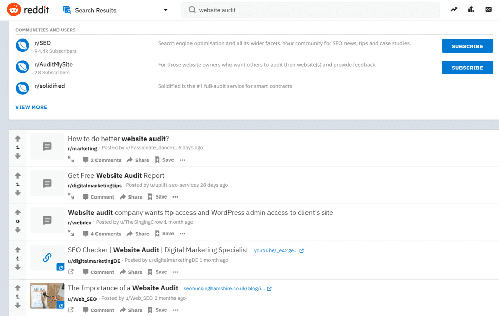Screen dimensions: 499x316
Task: Downvote the 'Website audit company wants ftp access' post
Action: click(x=17, y=230)
